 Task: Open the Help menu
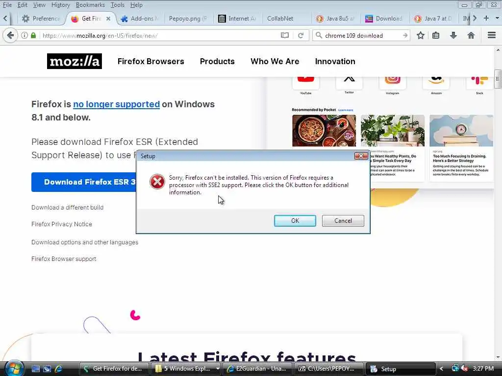(x=136, y=5)
